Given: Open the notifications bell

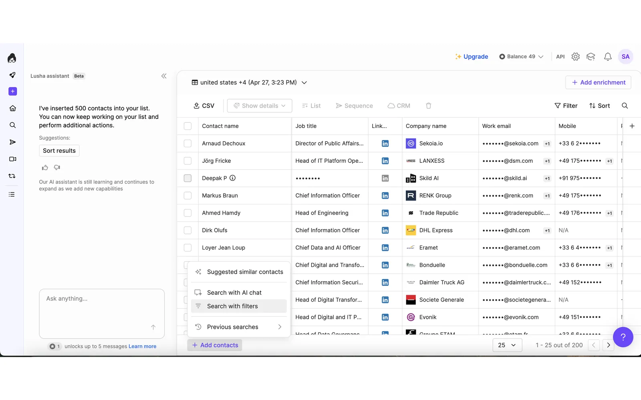Looking at the screenshot, I should (x=608, y=56).
